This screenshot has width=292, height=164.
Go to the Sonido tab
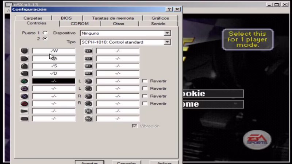click(158, 24)
